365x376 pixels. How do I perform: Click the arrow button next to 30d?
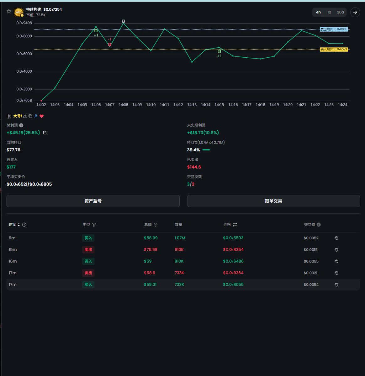point(355,12)
